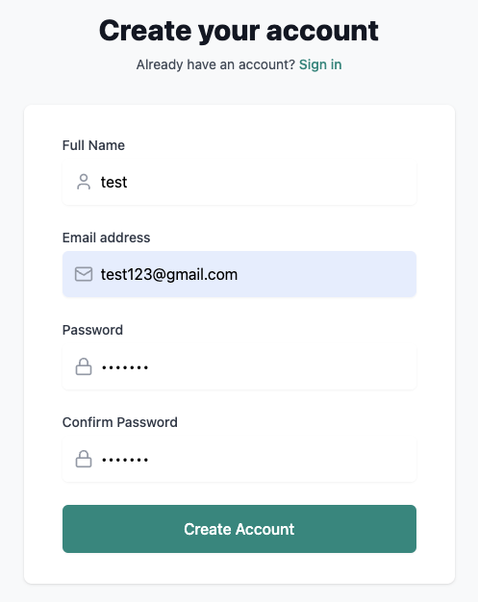
Task: Select the Full Name label
Action: (93, 145)
